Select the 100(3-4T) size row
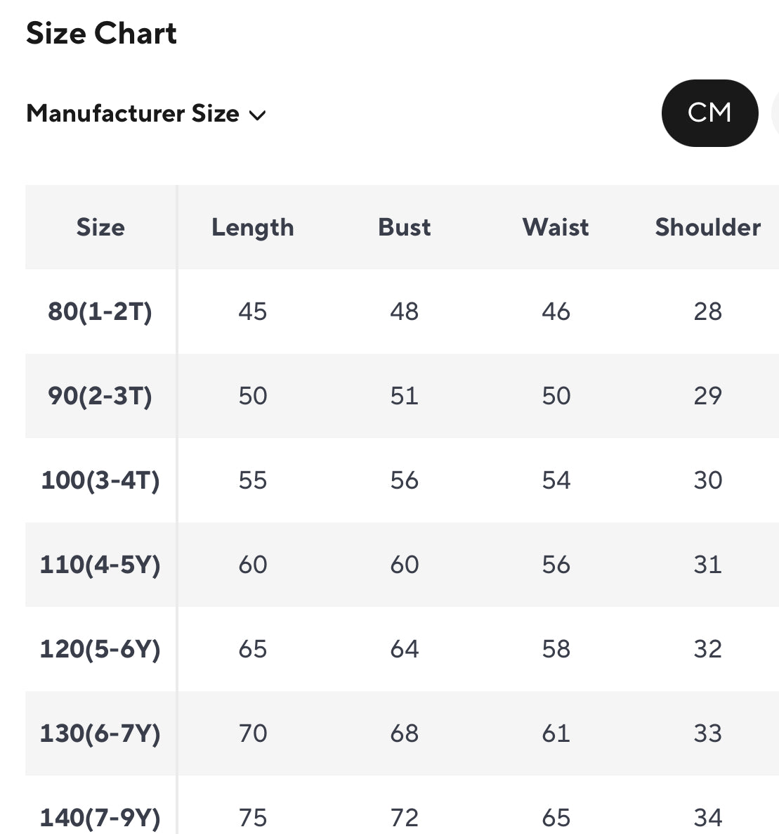This screenshot has width=779, height=834. point(100,480)
